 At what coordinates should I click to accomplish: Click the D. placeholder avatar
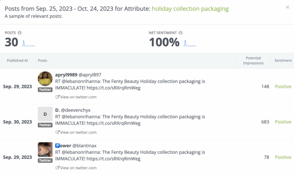click(x=45, y=114)
